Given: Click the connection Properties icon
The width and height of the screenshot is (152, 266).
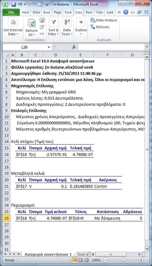Looking at the screenshot, I should point(42,27).
